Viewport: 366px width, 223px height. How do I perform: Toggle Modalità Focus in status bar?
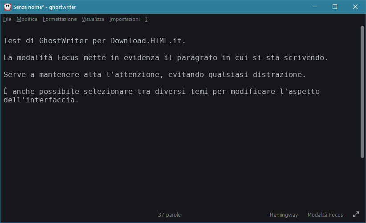325,215
